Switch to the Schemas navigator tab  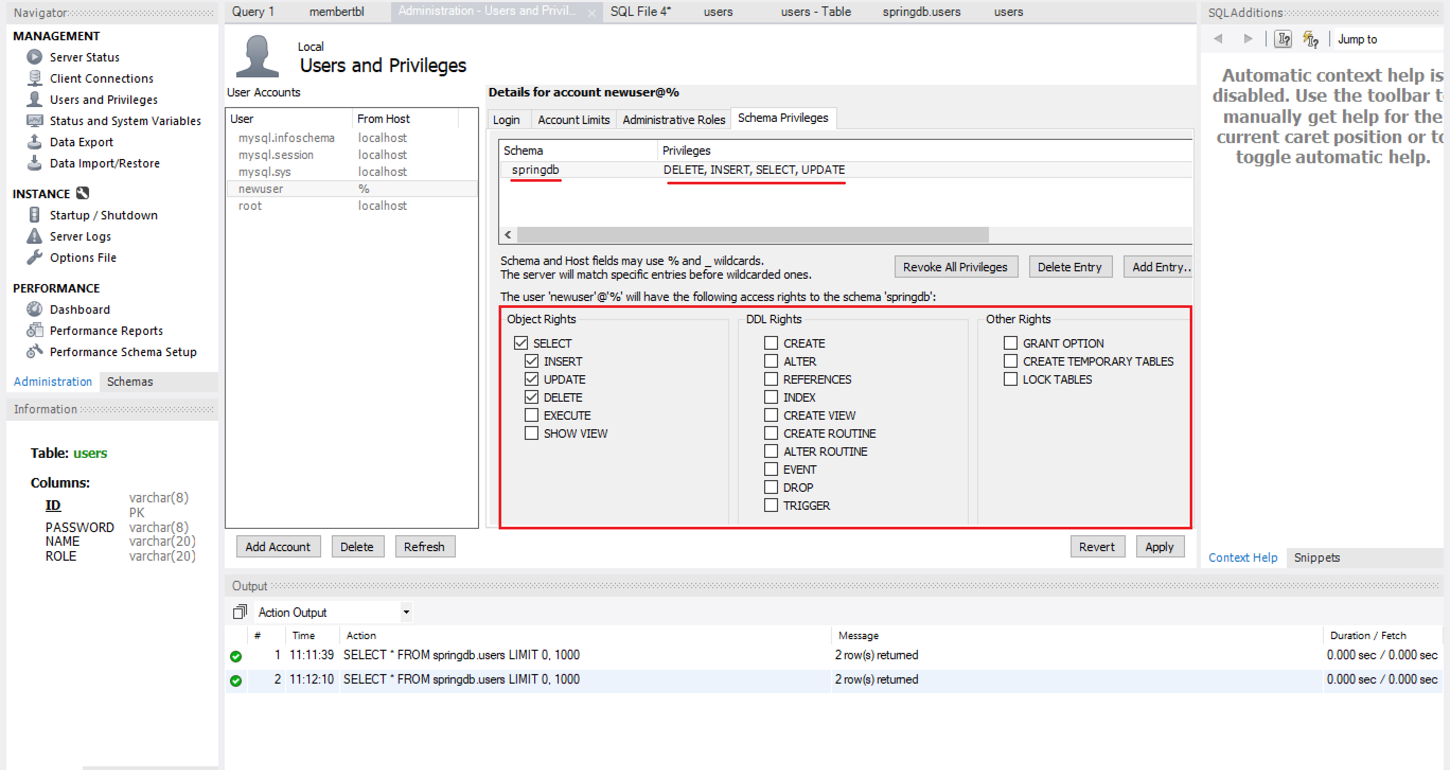click(x=129, y=382)
